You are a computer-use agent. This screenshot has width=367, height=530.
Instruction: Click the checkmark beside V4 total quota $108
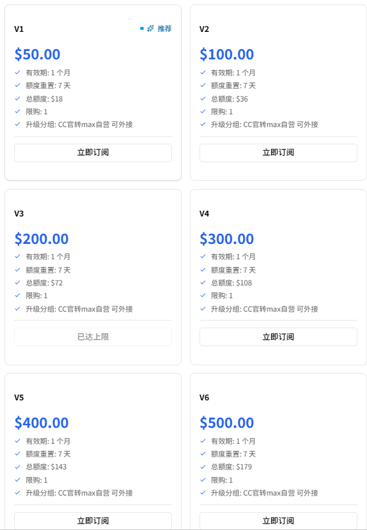point(203,283)
